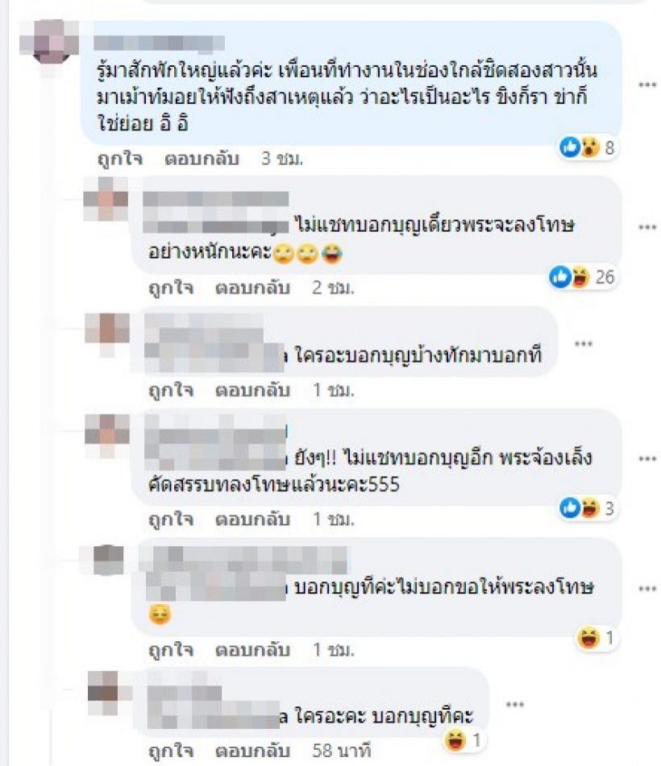661x766 pixels.
Task: Click the blurred name of the top commenter
Action: (159, 43)
